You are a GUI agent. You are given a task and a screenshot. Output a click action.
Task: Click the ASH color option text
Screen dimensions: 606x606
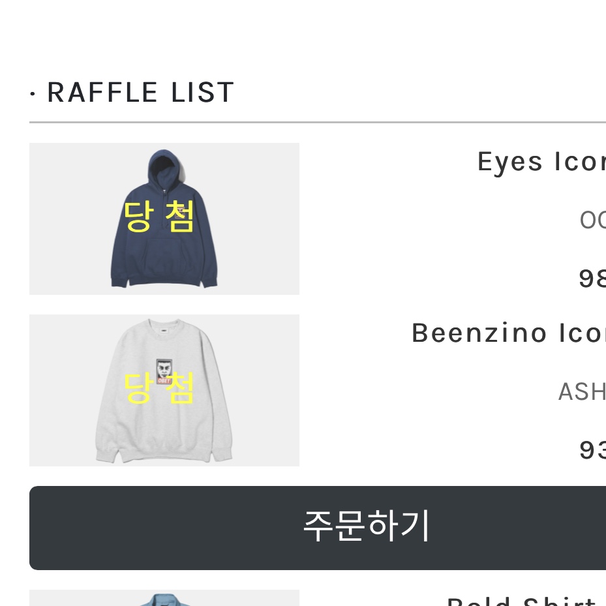pyautogui.click(x=581, y=392)
